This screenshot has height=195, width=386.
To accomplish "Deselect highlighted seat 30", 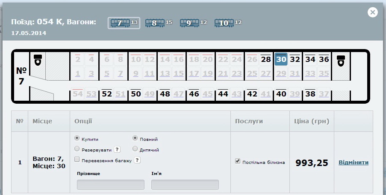I will [x=281, y=59].
